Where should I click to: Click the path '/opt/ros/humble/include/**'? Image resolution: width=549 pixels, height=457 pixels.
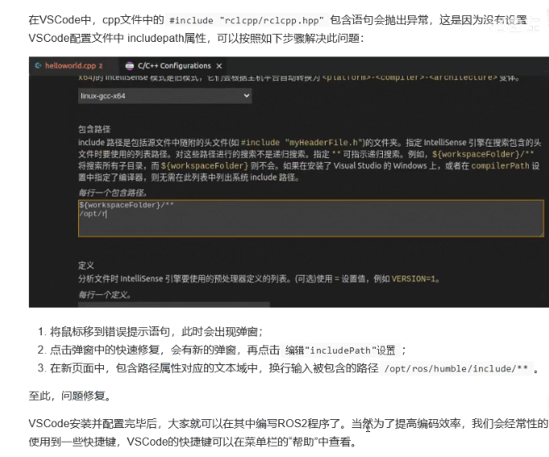(455, 368)
